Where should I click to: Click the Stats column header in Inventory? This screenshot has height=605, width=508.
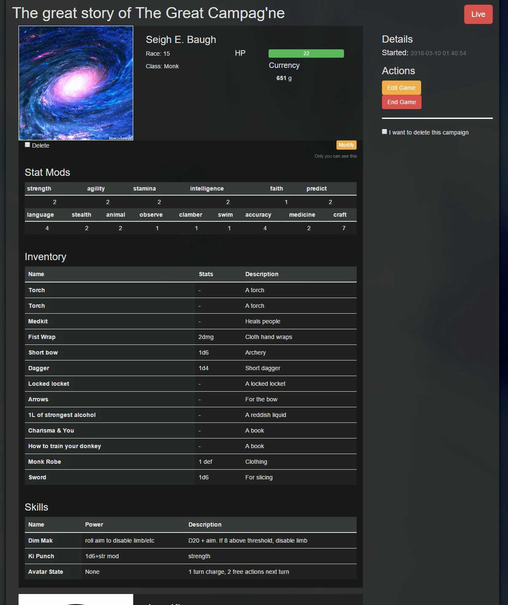pos(206,274)
